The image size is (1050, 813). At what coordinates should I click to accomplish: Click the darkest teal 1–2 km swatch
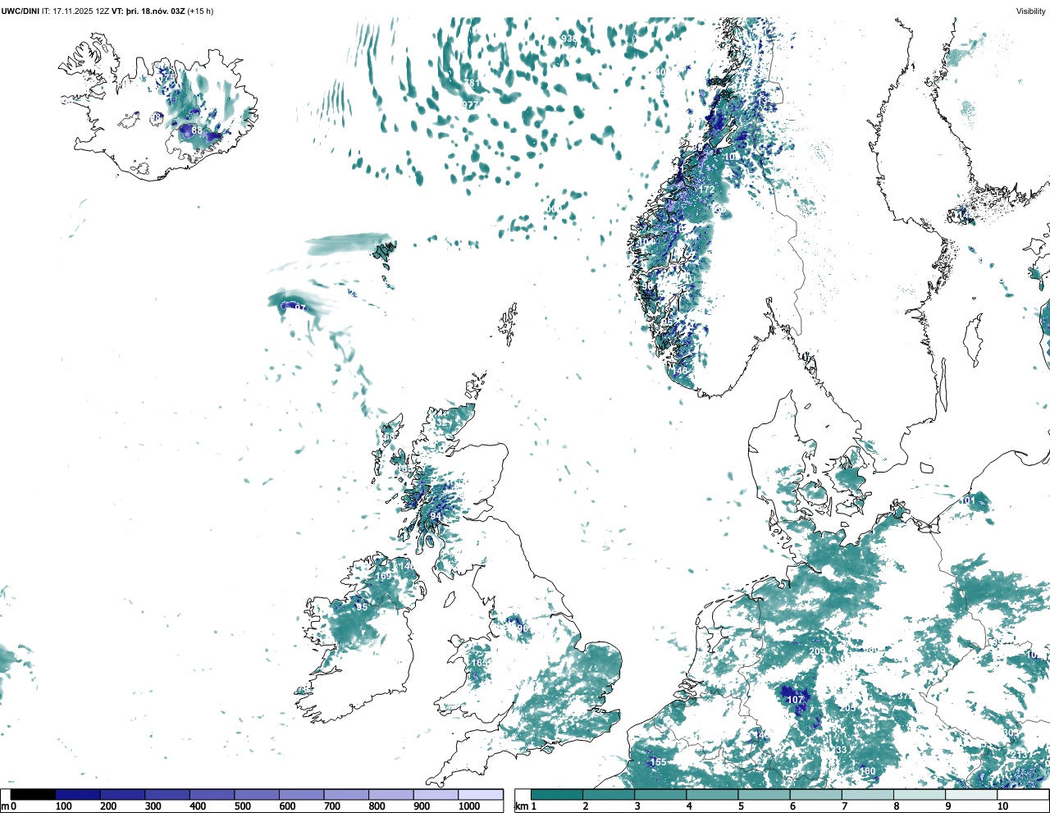click(557, 794)
